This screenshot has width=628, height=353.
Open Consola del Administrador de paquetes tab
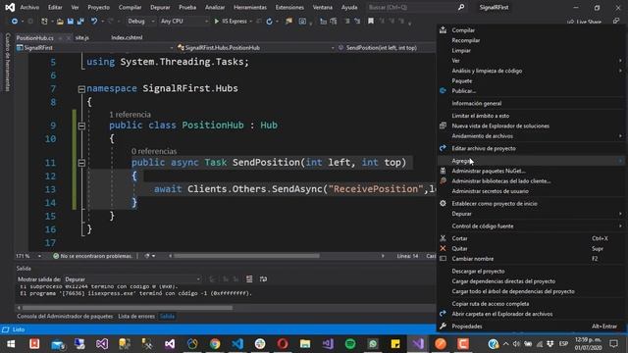pos(65,316)
